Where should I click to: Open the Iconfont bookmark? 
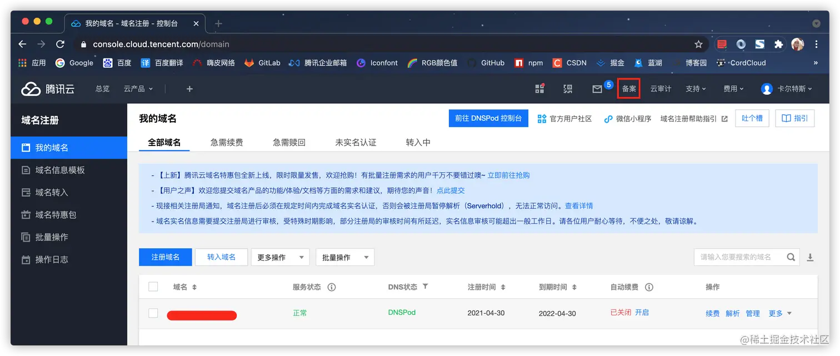click(377, 63)
